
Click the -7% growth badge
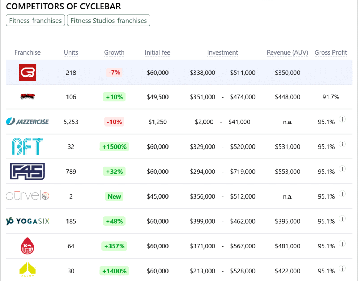coord(114,72)
